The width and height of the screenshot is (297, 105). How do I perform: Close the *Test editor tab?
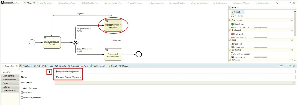coord(34,3)
